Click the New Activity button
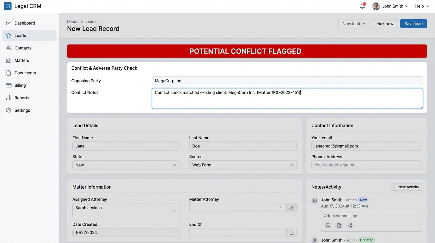This screenshot has width=435, height=243. click(x=406, y=187)
